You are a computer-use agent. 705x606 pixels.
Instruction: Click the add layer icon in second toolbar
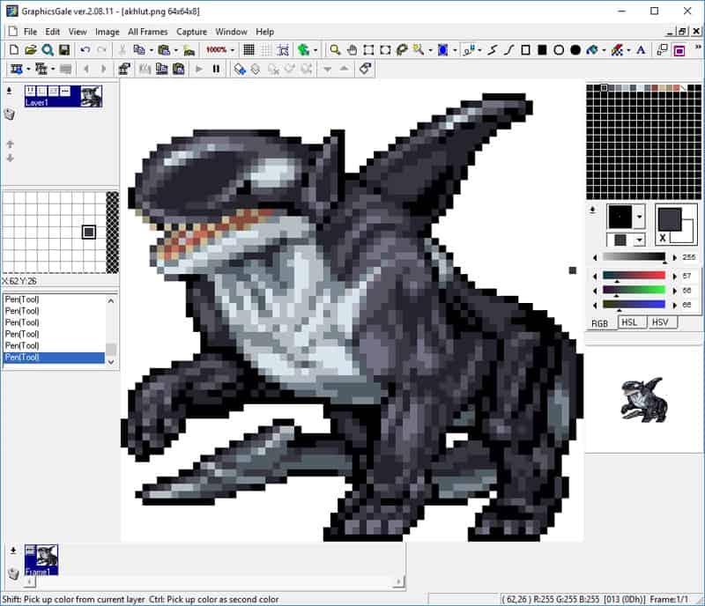[240, 69]
